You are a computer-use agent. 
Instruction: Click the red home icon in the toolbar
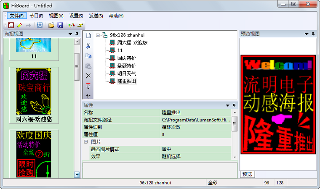(x=11, y=25)
